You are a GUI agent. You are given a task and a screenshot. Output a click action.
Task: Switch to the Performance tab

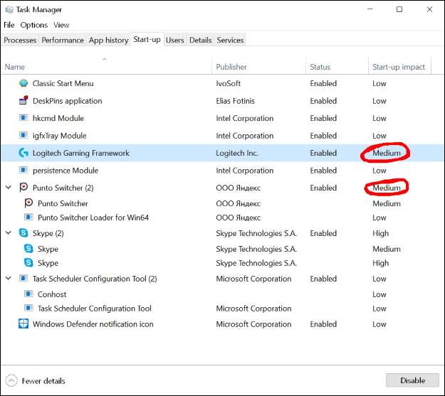tap(63, 41)
